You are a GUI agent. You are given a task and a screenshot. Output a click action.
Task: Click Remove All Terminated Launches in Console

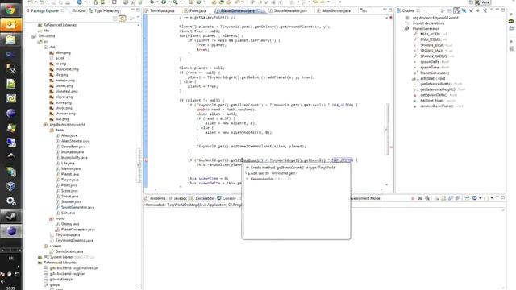pyautogui.click(x=427, y=198)
